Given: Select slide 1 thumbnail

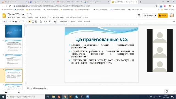Looking at the screenshot, I should (13, 31).
